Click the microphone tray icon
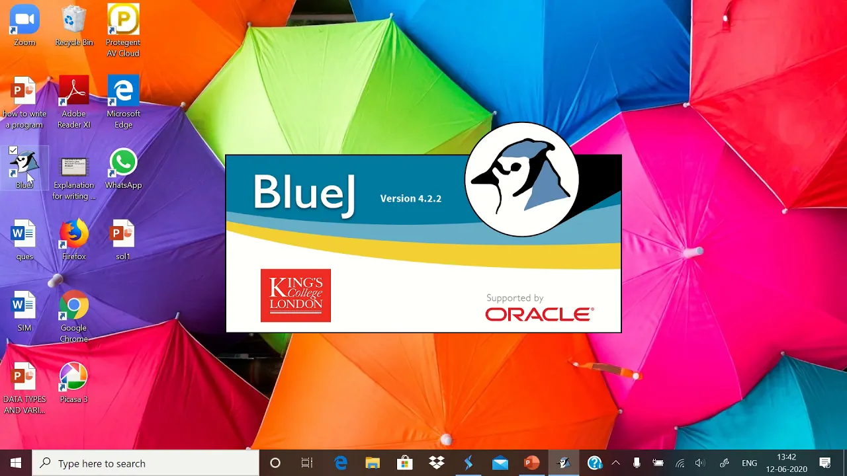Image resolution: width=847 pixels, height=476 pixels. 637,463
